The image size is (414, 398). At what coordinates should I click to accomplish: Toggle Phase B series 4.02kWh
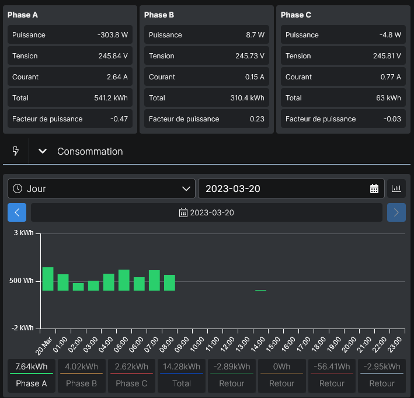(82, 376)
